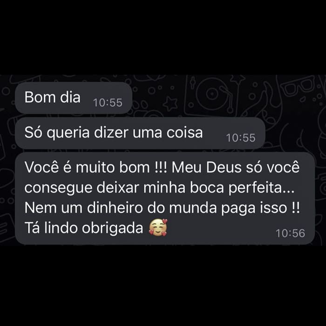
Task: Click the star doodle in chat wallpaper
Action: [170, 103]
